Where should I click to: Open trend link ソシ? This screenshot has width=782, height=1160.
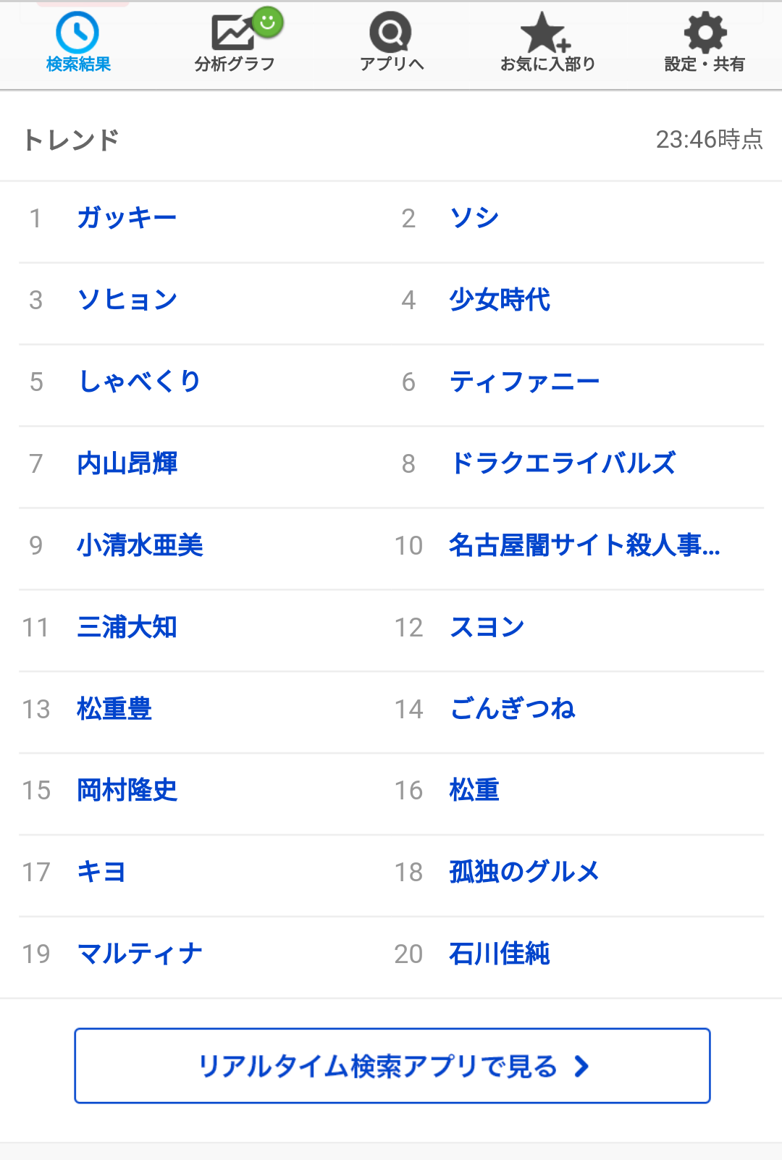474,219
